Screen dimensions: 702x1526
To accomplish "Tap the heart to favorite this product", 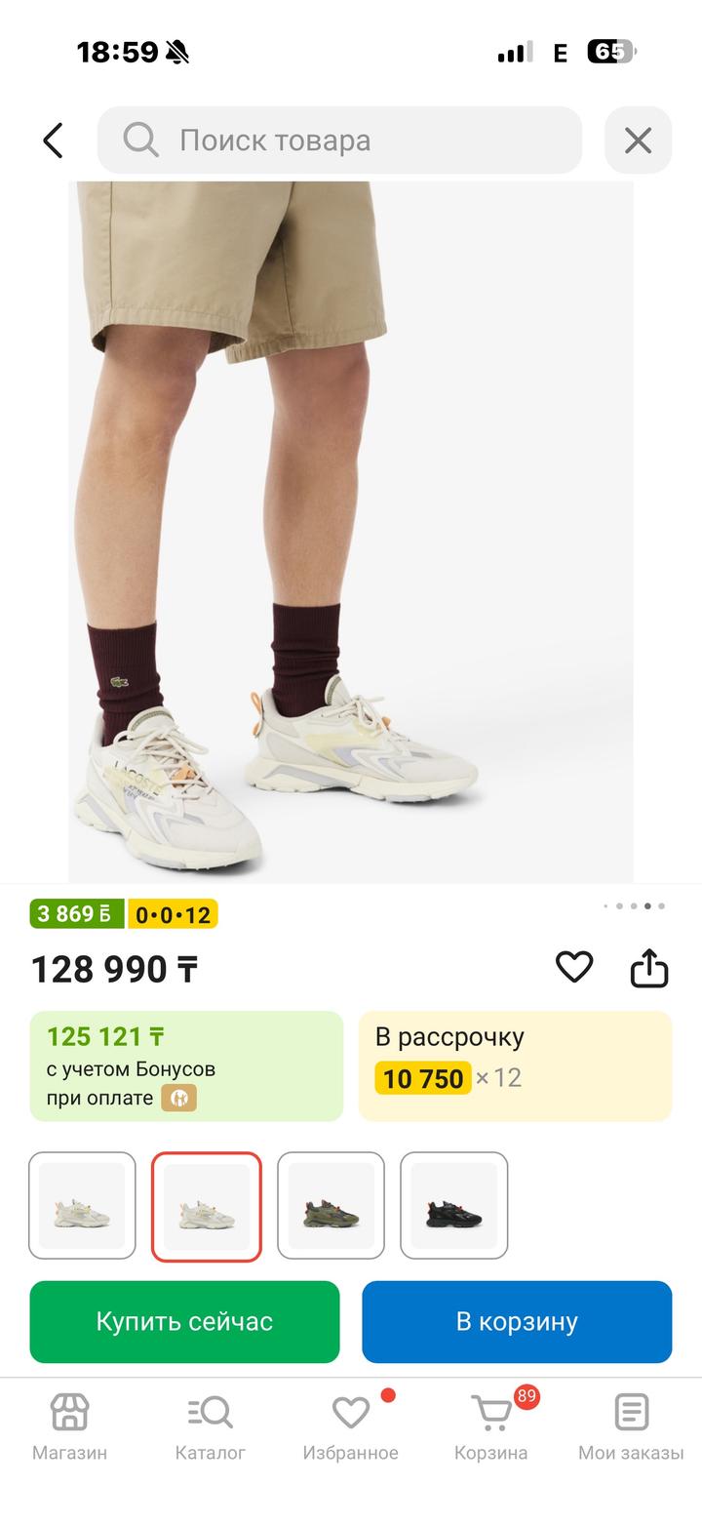I will pyautogui.click(x=574, y=968).
